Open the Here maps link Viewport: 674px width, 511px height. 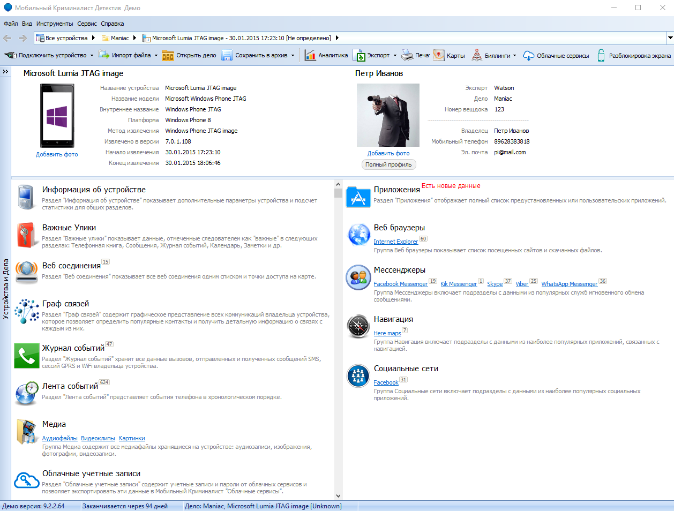[387, 333]
